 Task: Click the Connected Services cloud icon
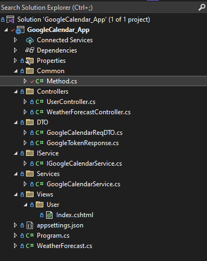click(30, 41)
